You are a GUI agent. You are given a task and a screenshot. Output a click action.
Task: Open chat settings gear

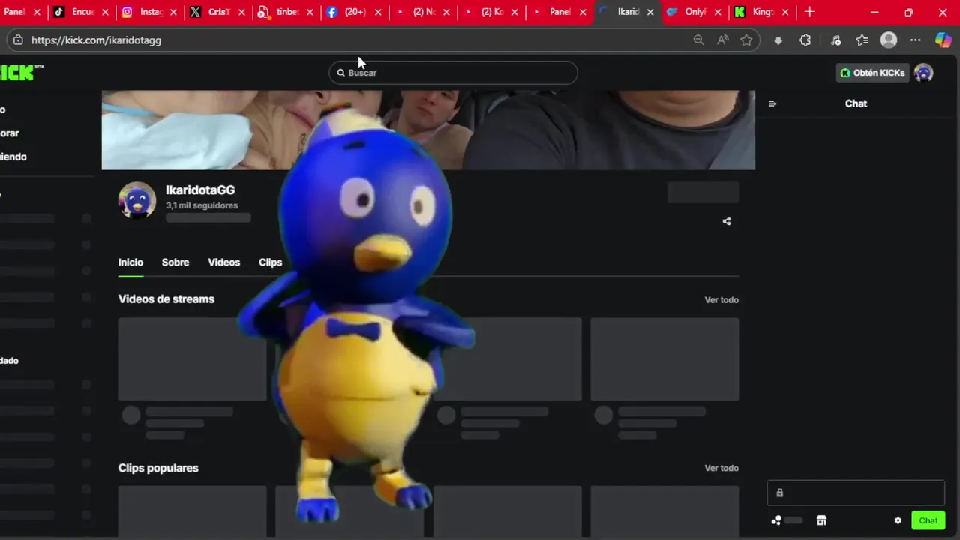tap(898, 520)
